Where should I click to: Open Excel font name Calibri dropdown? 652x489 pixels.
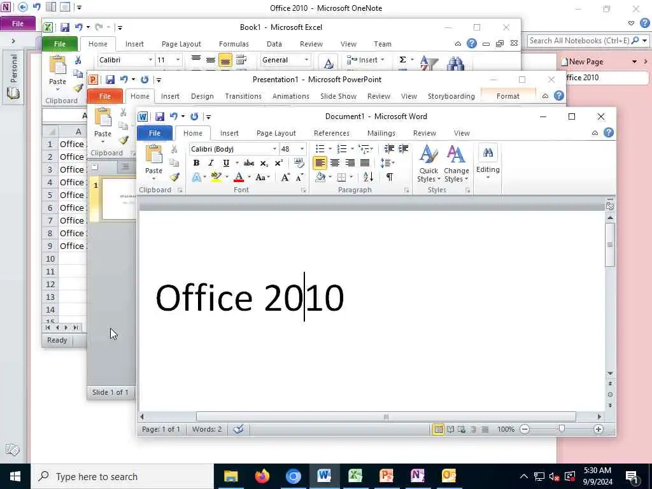pos(150,60)
